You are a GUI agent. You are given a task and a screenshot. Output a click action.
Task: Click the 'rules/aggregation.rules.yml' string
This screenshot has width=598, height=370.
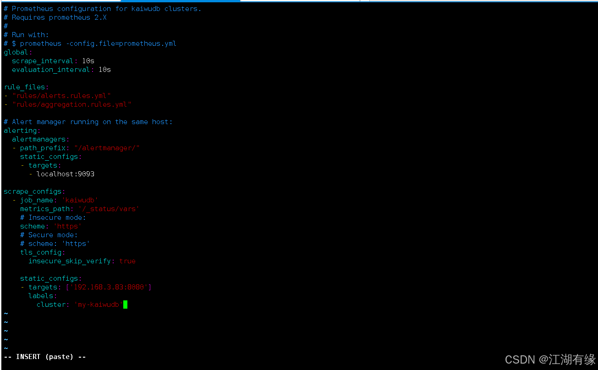click(x=72, y=104)
